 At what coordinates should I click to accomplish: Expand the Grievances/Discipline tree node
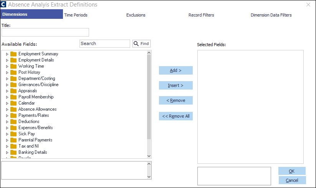click(7, 85)
